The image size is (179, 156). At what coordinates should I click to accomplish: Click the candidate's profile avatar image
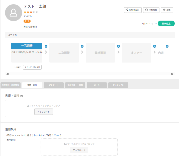14,13
